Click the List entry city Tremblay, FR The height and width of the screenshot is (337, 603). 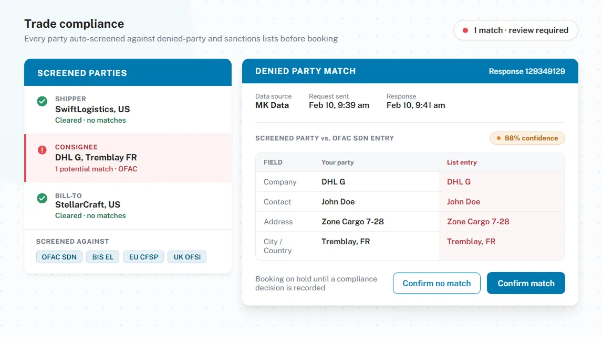click(471, 242)
